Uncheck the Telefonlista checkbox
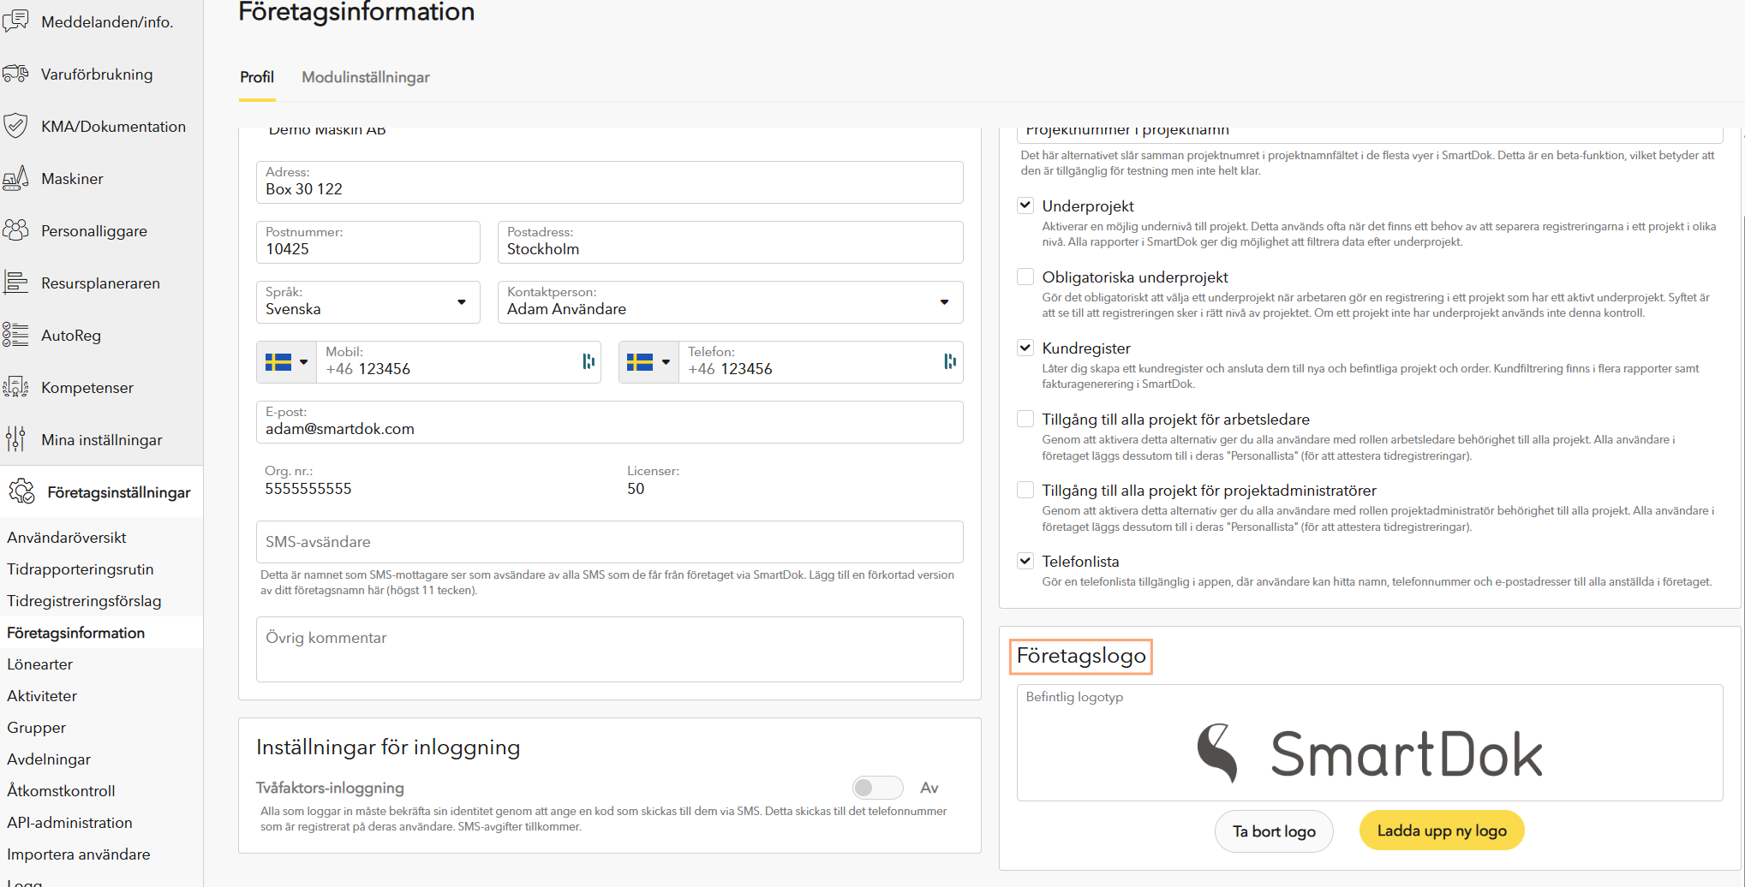The height and width of the screenshot is (887, 1745). pos(1025,561)
